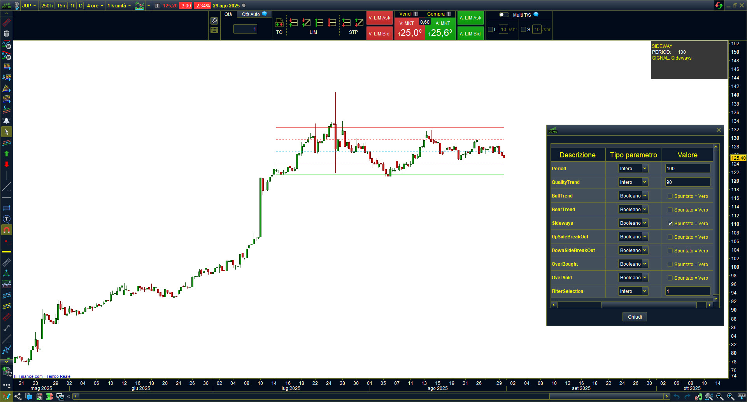Image resolution: width=747 pixels, height=402 pixels.
Task: Enable the BullTrend checkbox
Action: [x=670, y=196]
